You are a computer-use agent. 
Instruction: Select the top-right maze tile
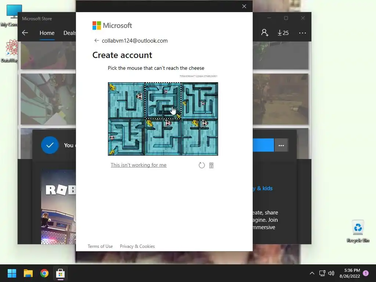click(200, 101)
